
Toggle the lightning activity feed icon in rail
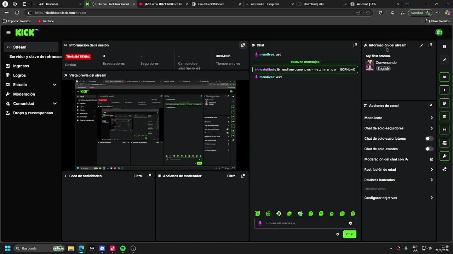pyautogui.click(x=445, y=90)
